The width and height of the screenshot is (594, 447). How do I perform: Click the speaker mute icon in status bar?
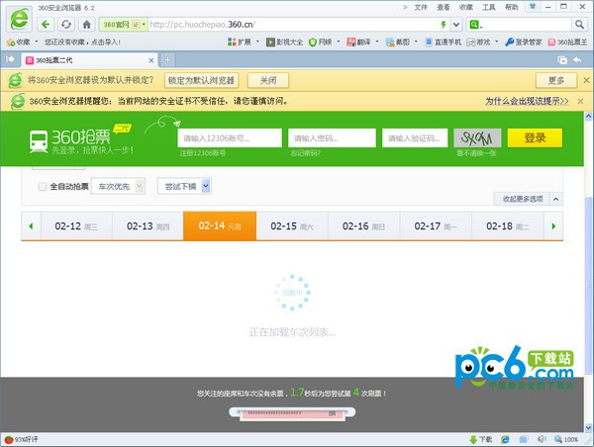click(542, 439)
